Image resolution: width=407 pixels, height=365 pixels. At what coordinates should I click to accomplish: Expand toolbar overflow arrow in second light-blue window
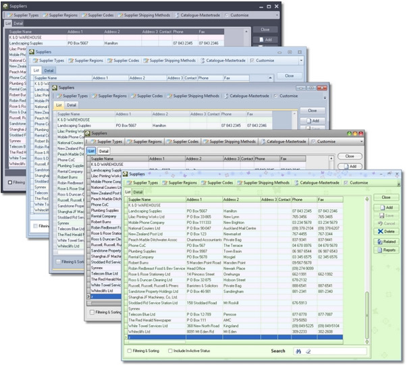(x=300, y=60)
